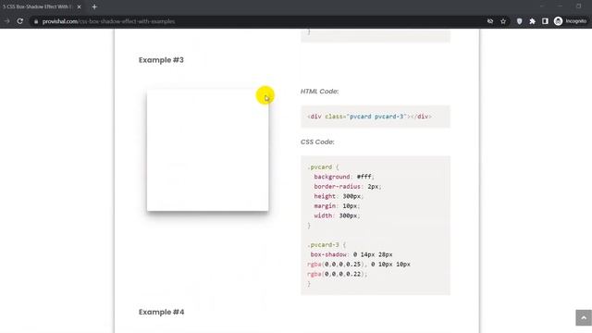Image resolution: width=592 pixels, height=333 pixels.
Task: Click the crossed-out eye icon in address bar
Action: tap(490, 21)
